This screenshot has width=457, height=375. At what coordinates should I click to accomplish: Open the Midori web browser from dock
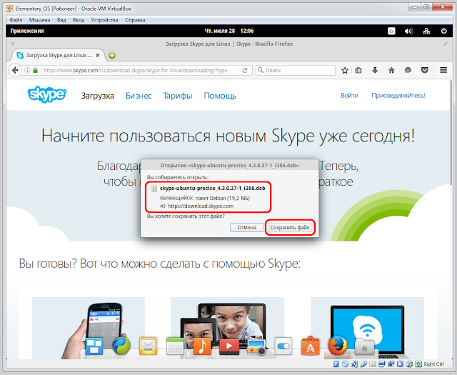click(x=121, y=346)
